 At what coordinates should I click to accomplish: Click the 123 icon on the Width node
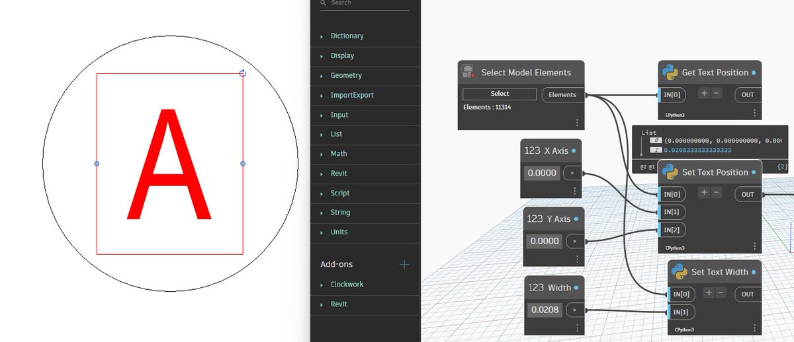click(x=536, y=287)
